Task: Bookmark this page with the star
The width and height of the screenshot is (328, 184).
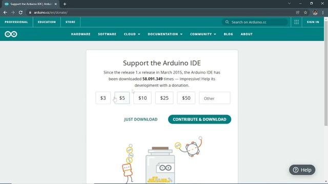Action: point(305,12)
